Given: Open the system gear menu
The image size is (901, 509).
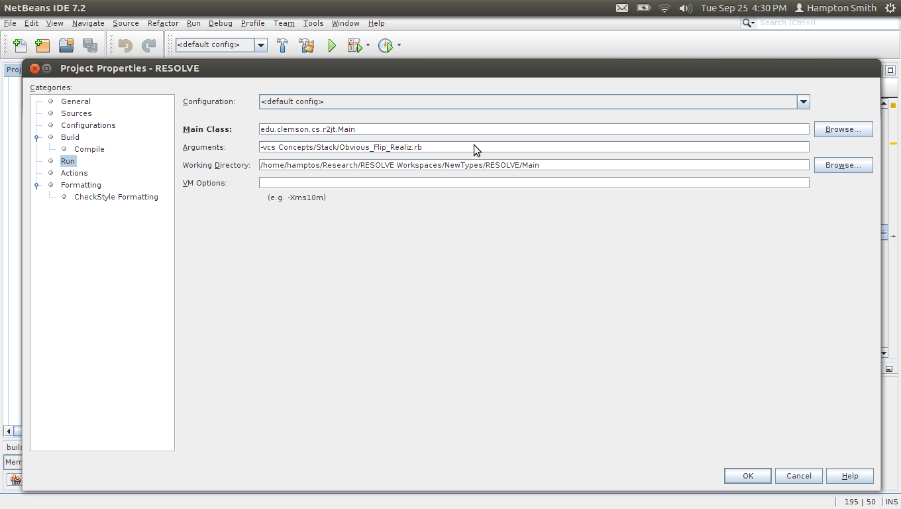Looking at the screenshot, I should (x=890, y=8).
